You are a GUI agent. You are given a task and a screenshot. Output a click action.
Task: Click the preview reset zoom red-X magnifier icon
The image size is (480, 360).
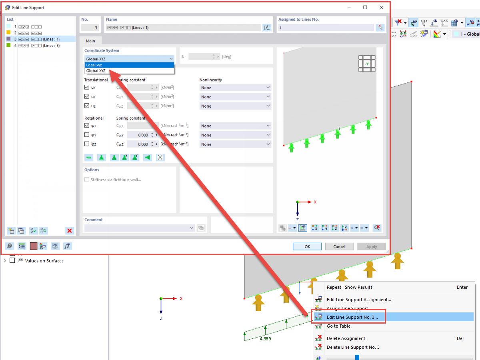click(x=376, y=228)
